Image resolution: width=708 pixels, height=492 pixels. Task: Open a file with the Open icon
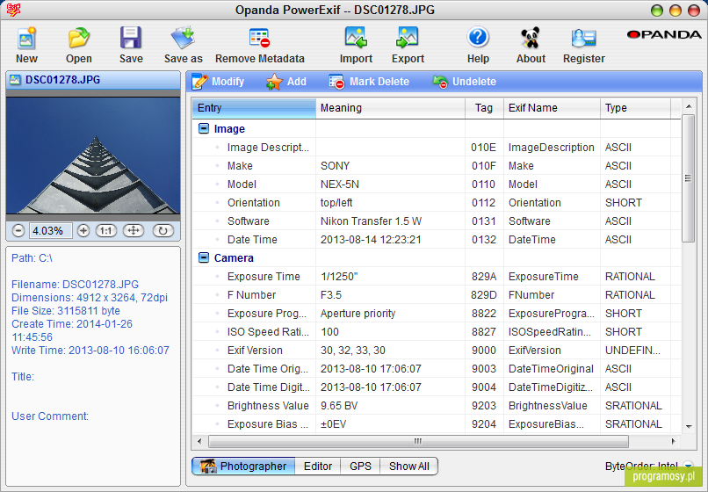(78, 38)
